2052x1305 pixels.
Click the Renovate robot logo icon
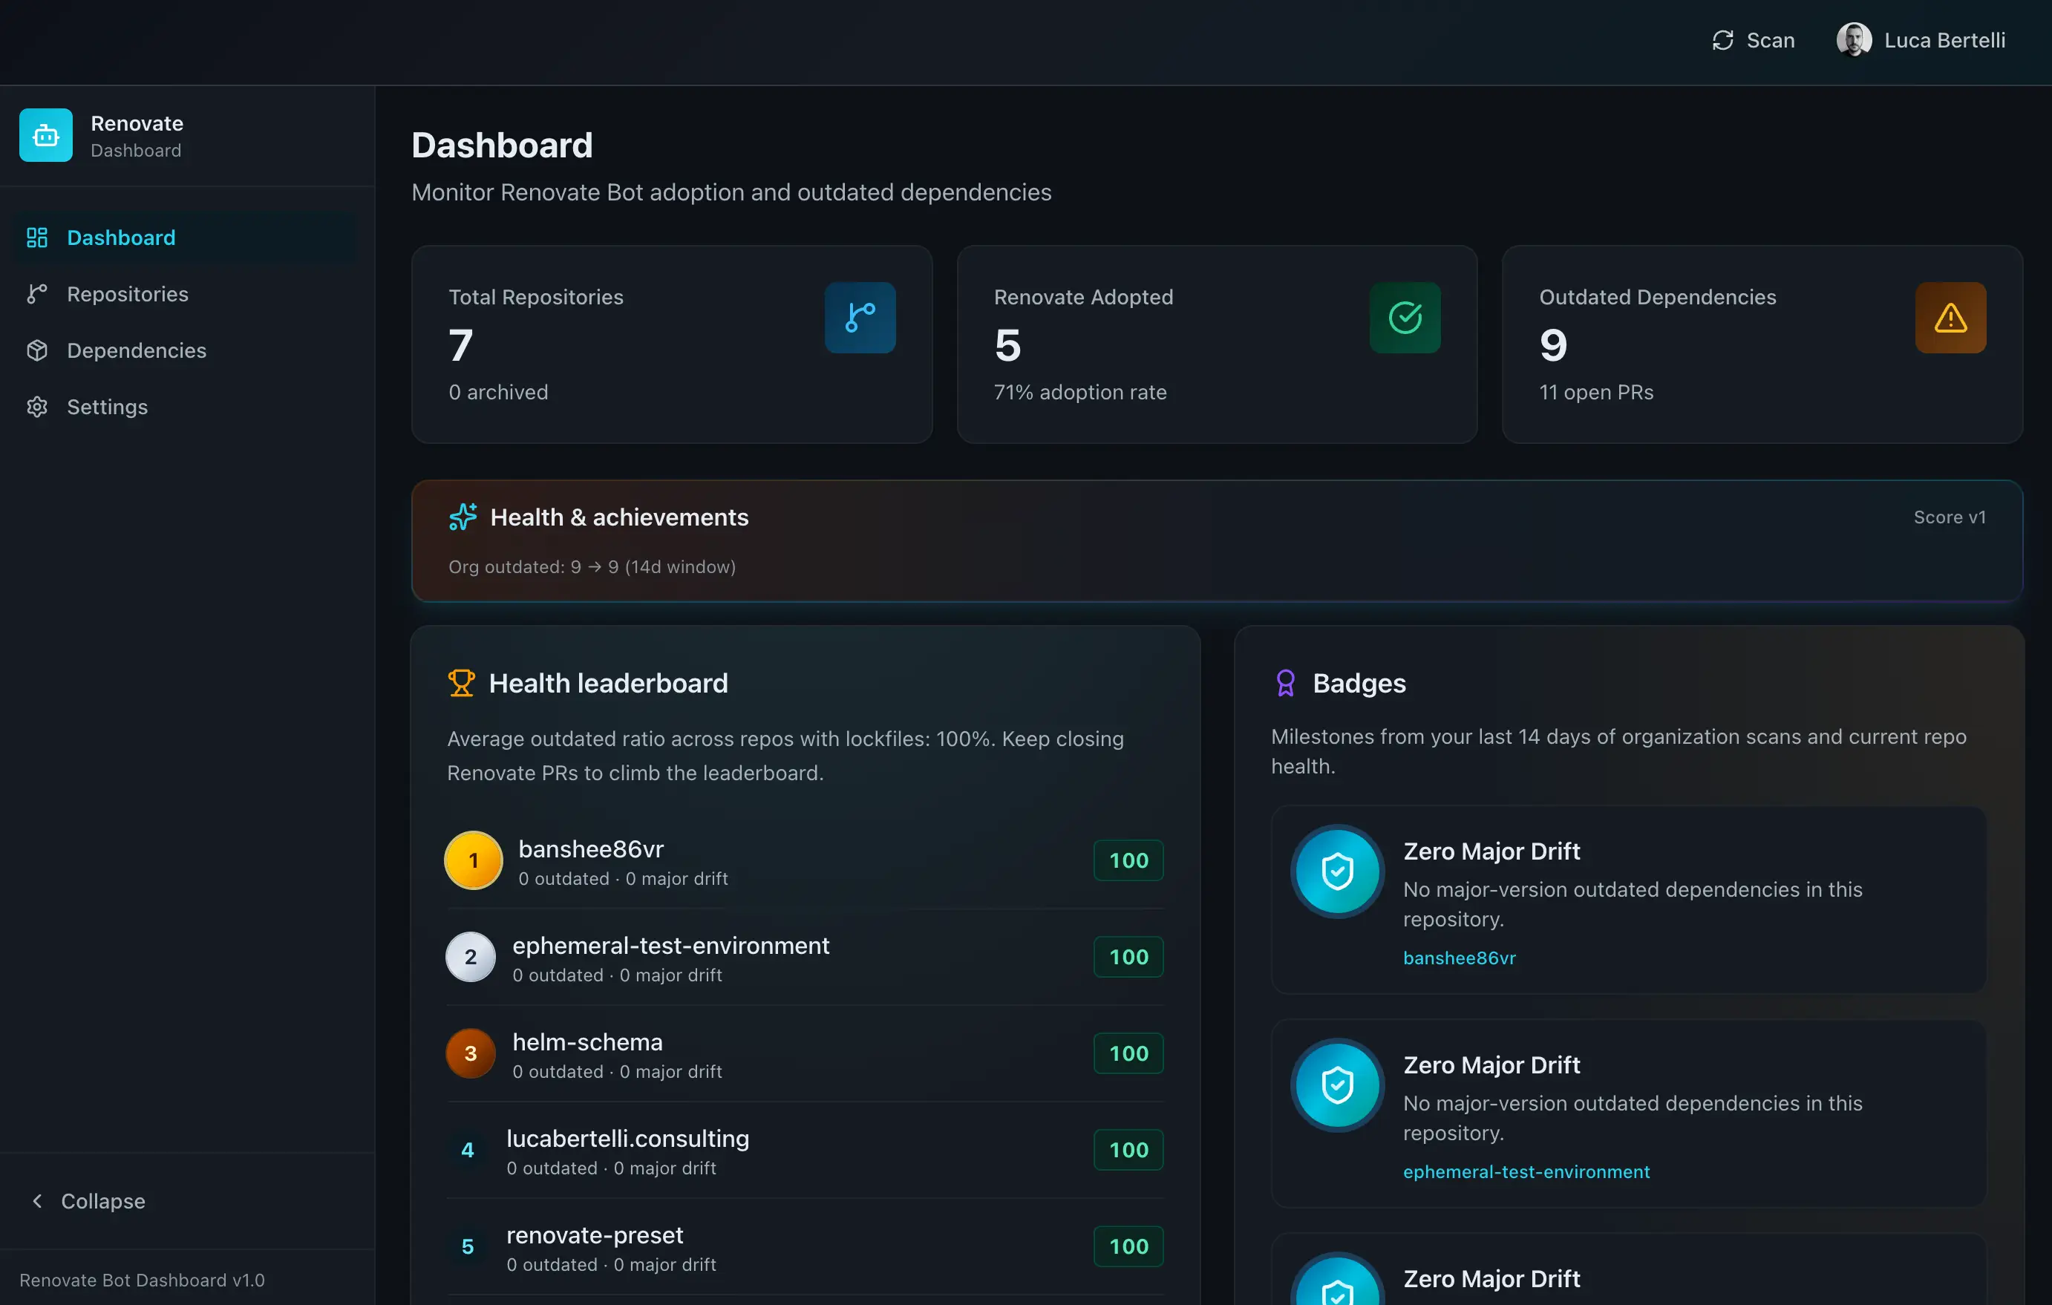[x=46, y=134]
